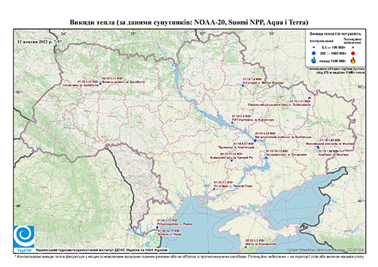The width and height of the screenshot is (378, 267).
Task: Select the blue marker at Kryvyi Rih
Action: (x=231, y=160)
